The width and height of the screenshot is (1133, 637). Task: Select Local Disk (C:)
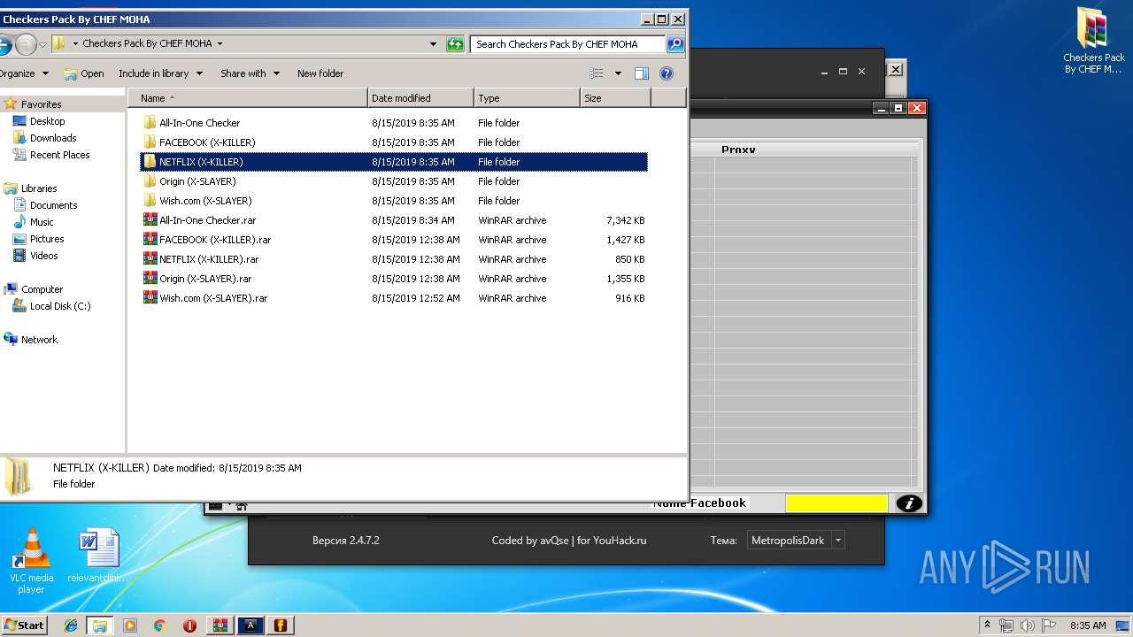pyautogui.click(x=52, y=306)
